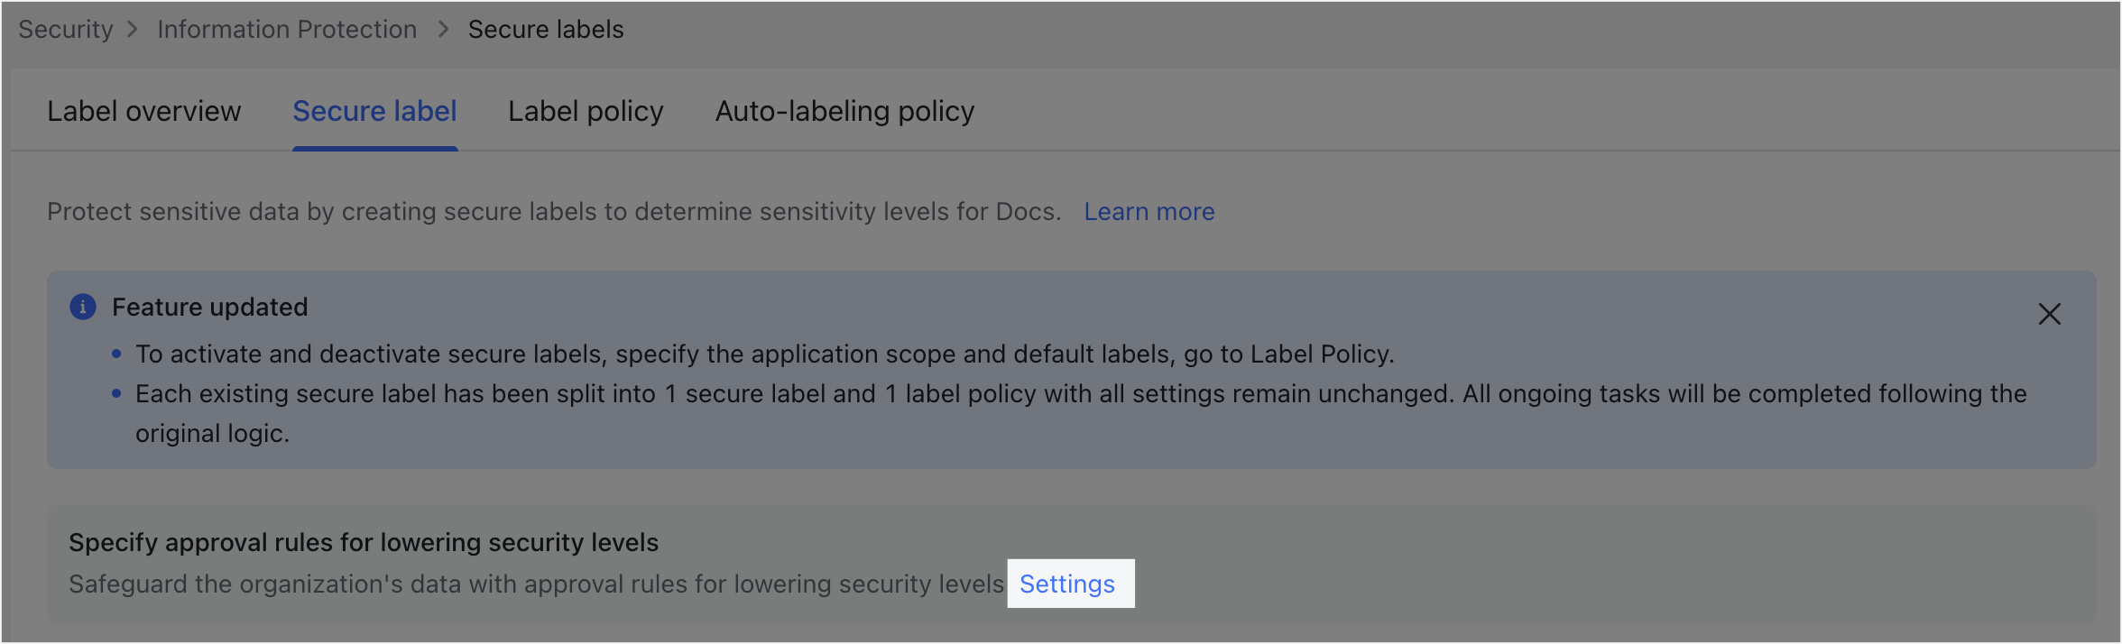Select the Auto-labeling policy tab
This screenshot has width=2122, height=644.
tap(844, 111)
